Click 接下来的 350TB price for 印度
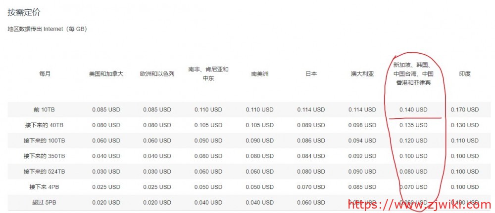The width and height of the screenshot is (495, 213). 465,156
